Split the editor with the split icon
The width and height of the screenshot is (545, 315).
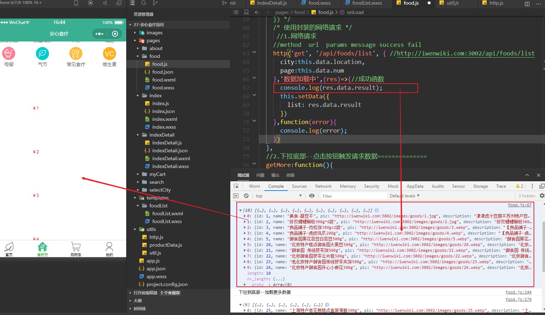[527, 4]
